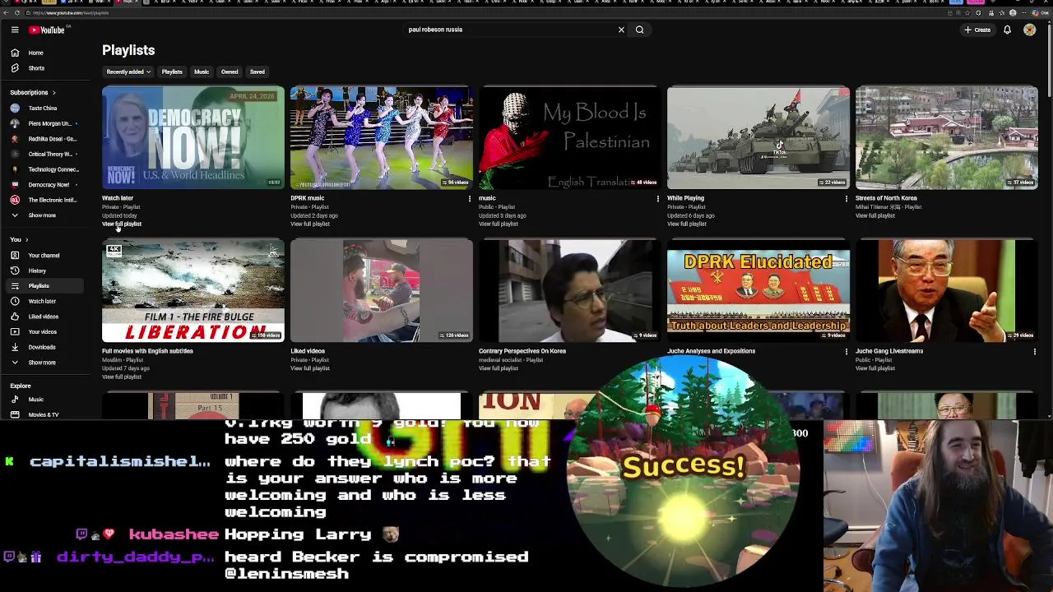The image size is (1053, 592).
Task: Open Liked videos in sidebar
Action: click(43, 317)
